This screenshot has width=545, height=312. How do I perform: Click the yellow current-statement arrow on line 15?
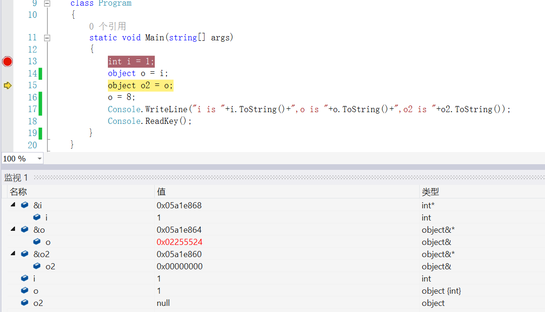point(8,85)
